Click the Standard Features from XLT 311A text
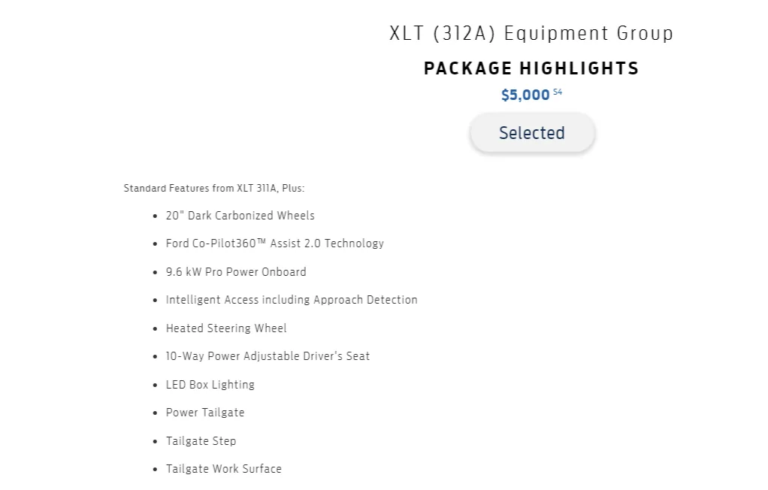Image resolution: width=768 pixels, height=490 pixels. point(214,188)
